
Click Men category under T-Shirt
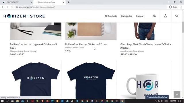[130, 51]
